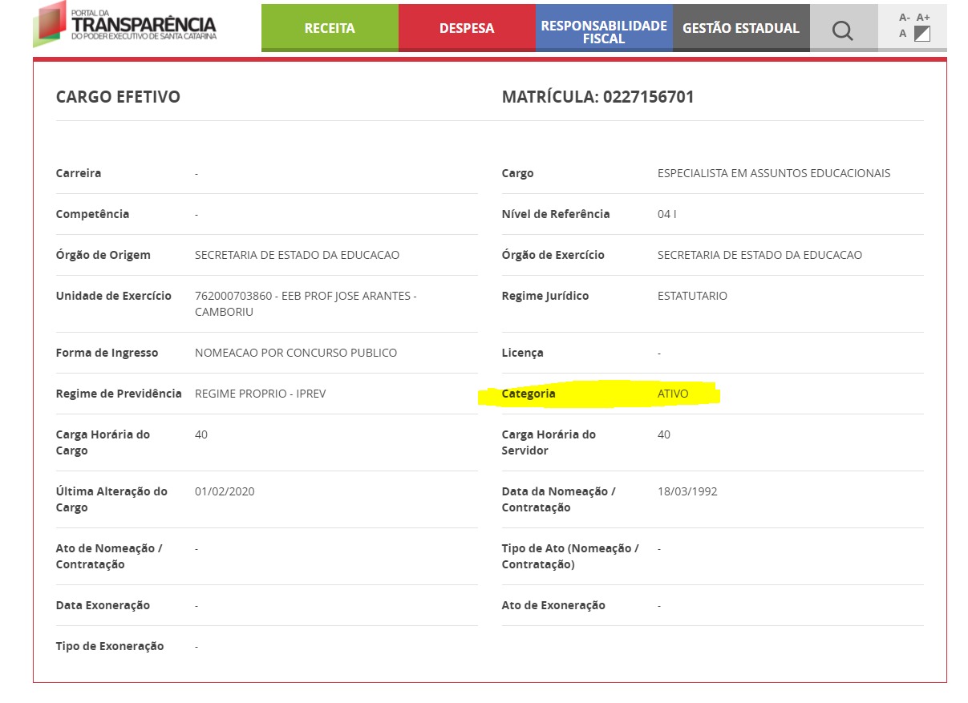Select the Cargo label in right column
This screenshot has width=968, height=703.
517,173
